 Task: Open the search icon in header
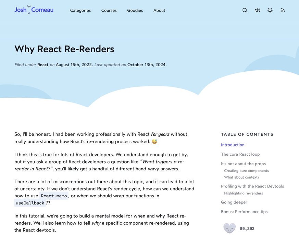(245, 10)
